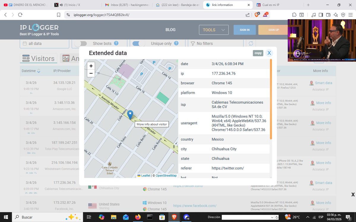The height and width of the screenshot is (222, 356).
Task: Open the OpenStreetMap attribution link
Action: tap(166, 176)
